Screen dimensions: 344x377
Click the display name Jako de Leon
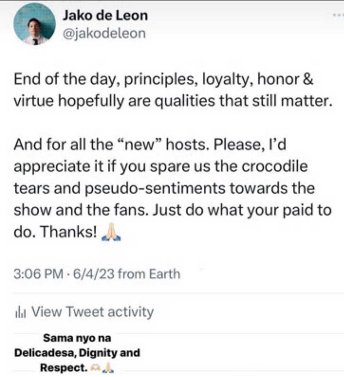[105, 15]
